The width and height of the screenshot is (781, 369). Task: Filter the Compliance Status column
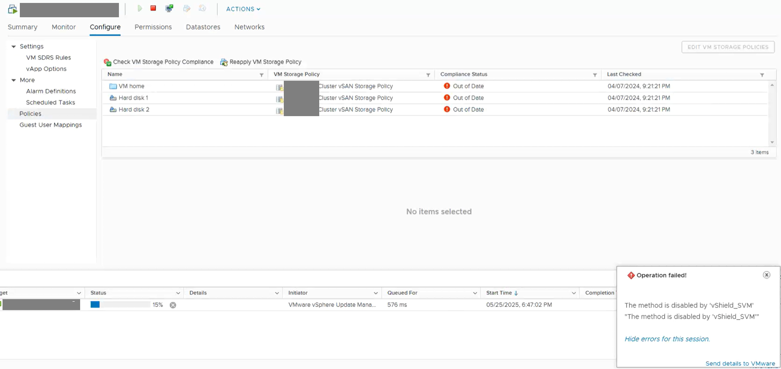(x=595, y=75)
